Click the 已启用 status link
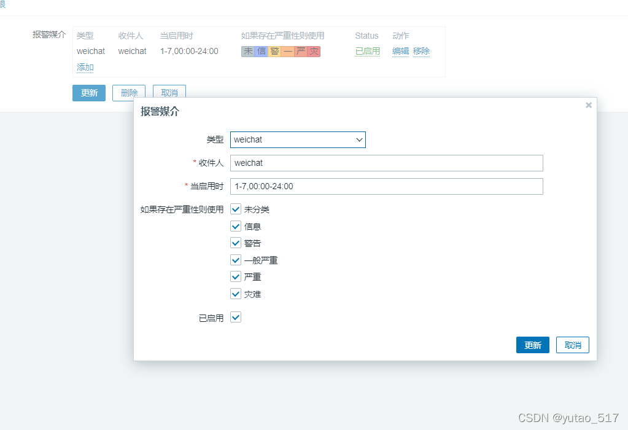628x430 pixels. [x=367, y=52]
